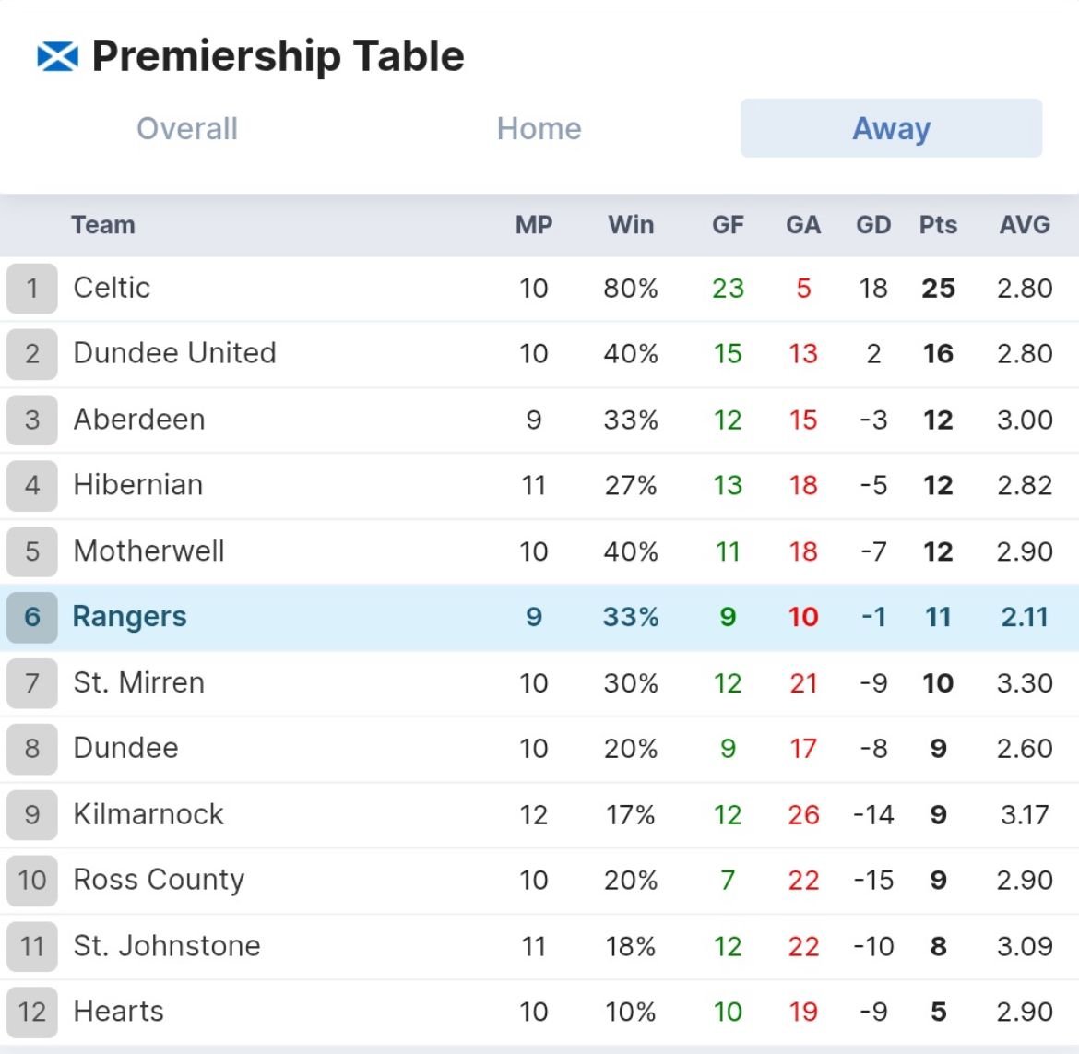Open Hibernian team page
Viewport: 1079px width, 1054px height.
pos(138,485)
